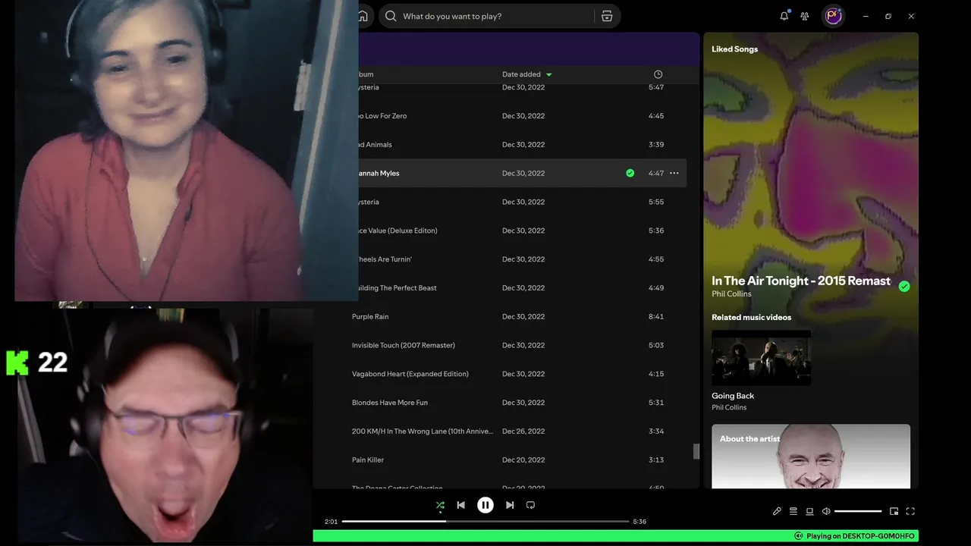971x546 pixels.
Task: Open the 'Liked Songs' panel title
Action: (x=734, y=49)
